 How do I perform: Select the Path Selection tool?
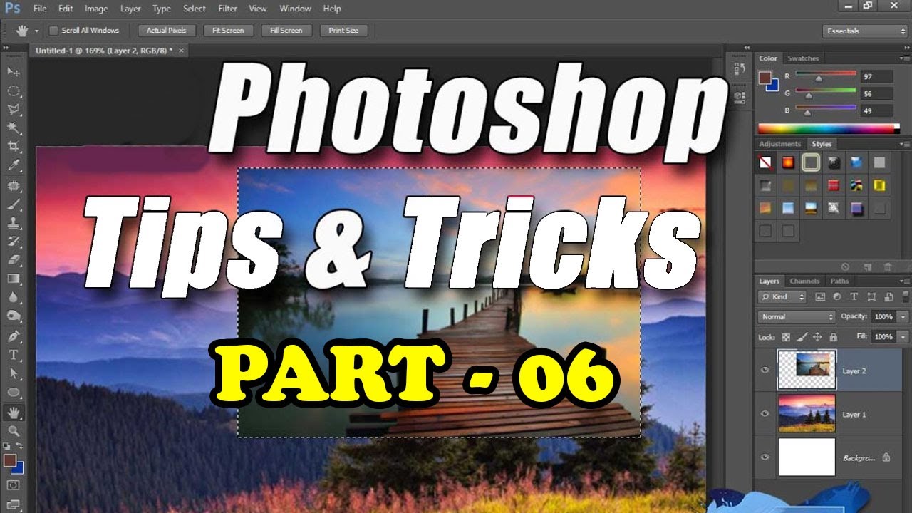coord(14,373)
